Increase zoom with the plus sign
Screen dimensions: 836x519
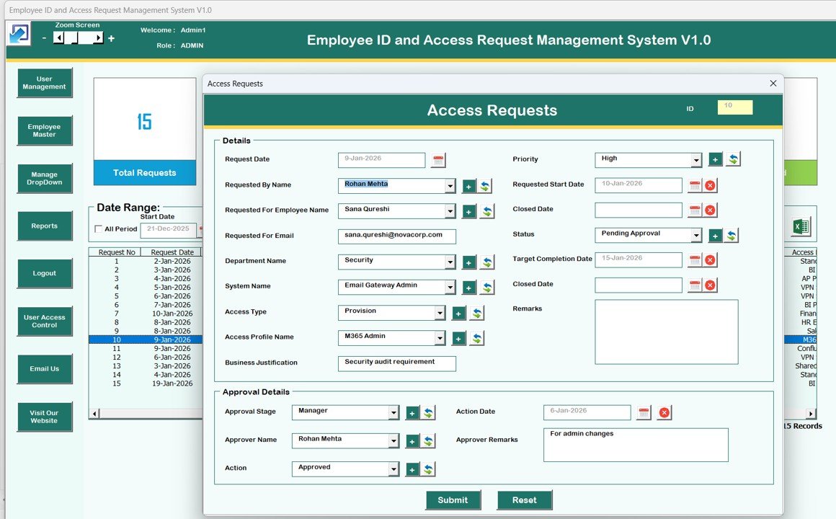(x=111, y=38)
